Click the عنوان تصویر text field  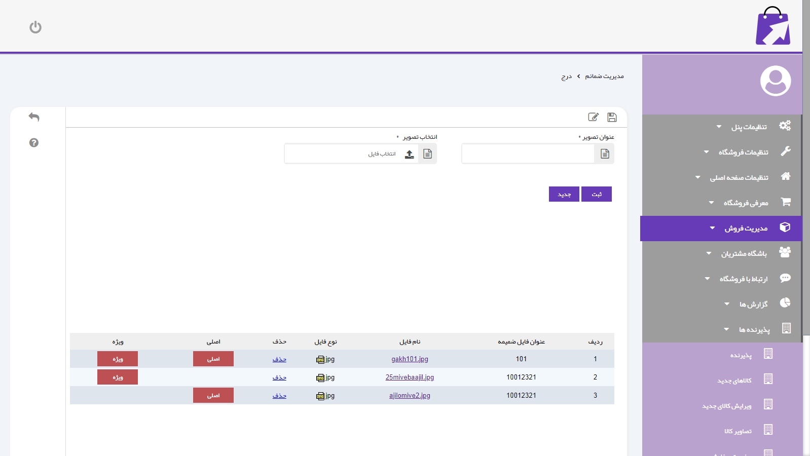(x=528, y=154)
